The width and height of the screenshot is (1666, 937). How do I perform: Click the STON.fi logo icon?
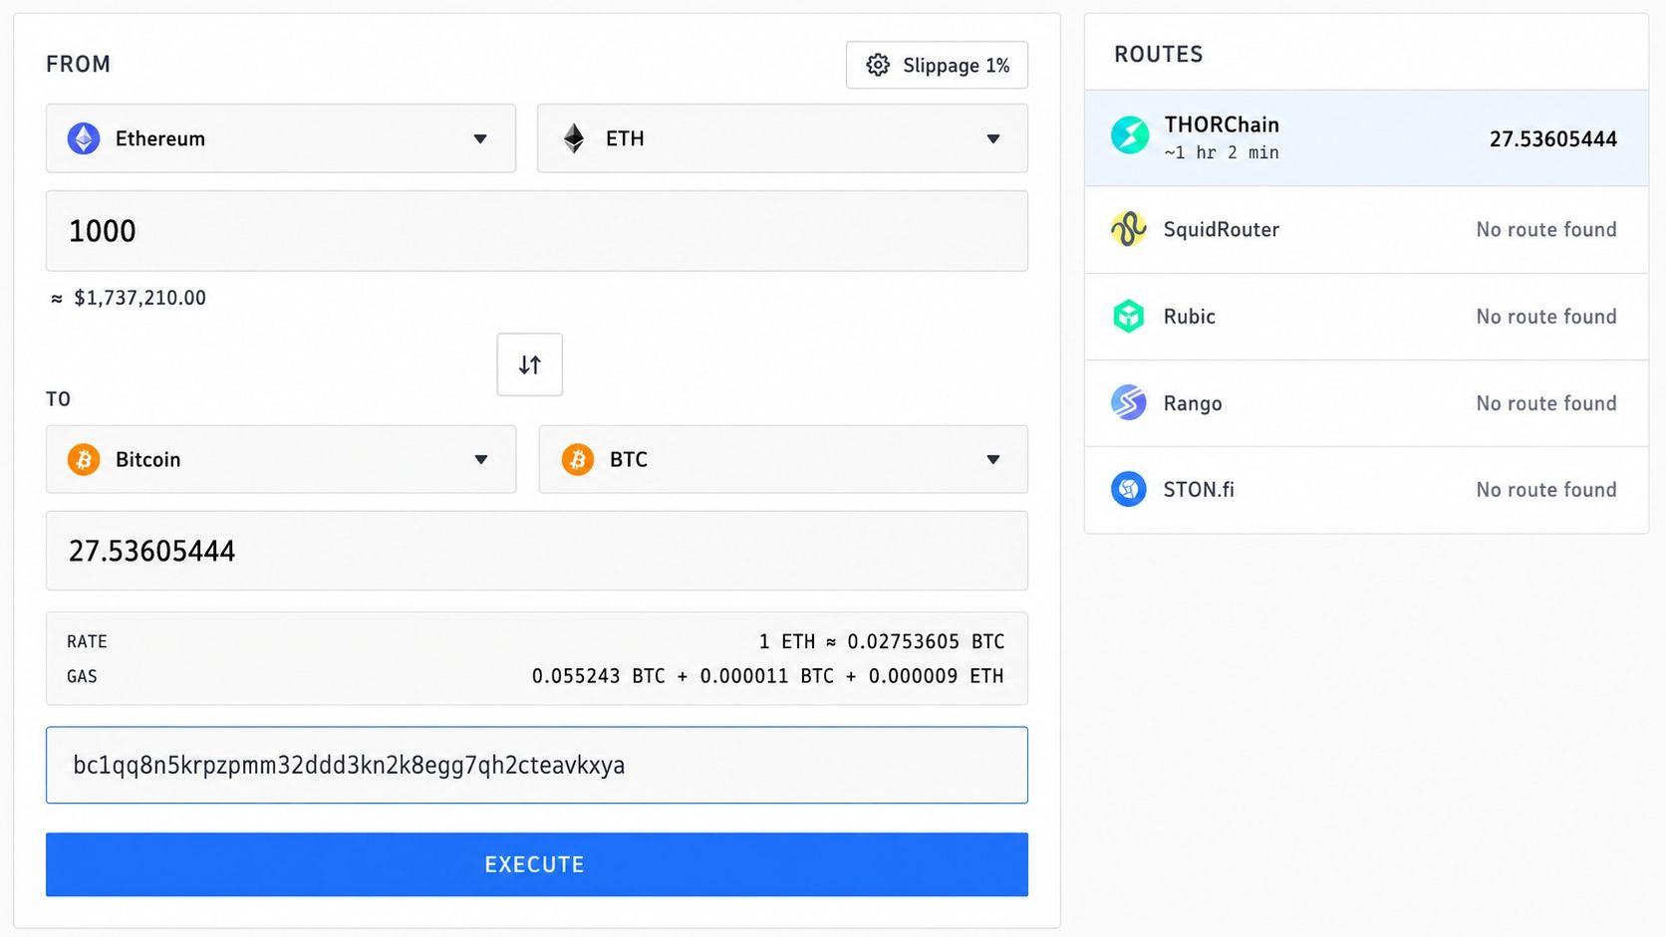(x=1129, y=489)
